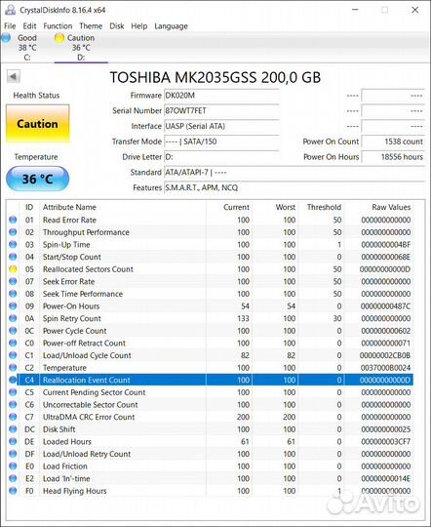Screen dimensions: 431x527
Task: Click the disk title TOSHIBA MK2035GSS 200,0 GB
Action: (215, 78)
